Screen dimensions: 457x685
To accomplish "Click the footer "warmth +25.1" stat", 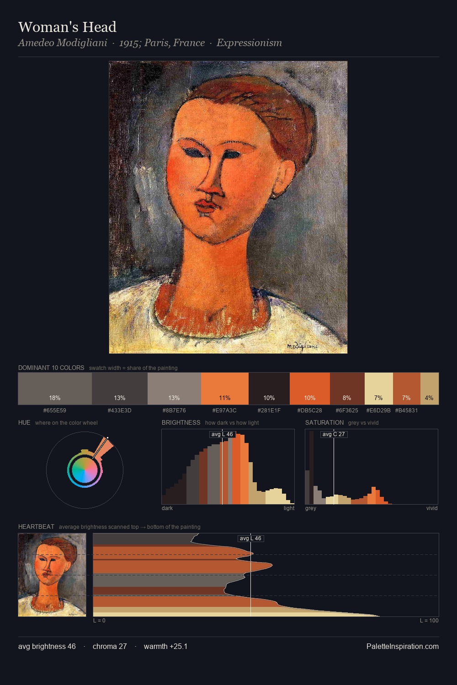I will [x=165, y=646].
